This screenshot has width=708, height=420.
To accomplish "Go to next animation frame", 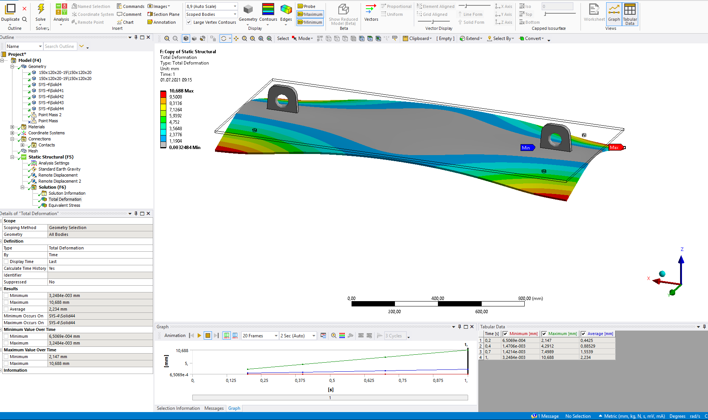I will (x=216, y=335).
